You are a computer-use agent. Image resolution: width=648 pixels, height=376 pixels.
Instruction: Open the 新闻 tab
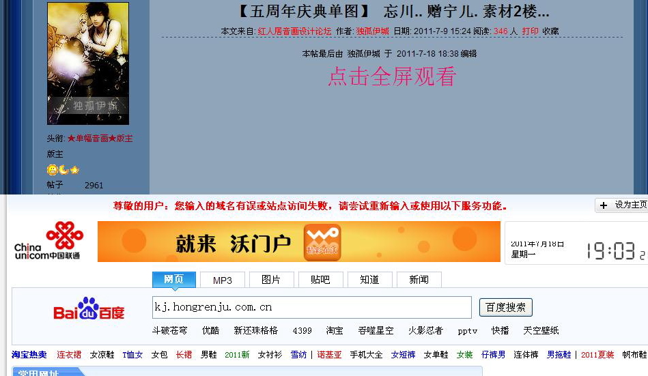419,280
